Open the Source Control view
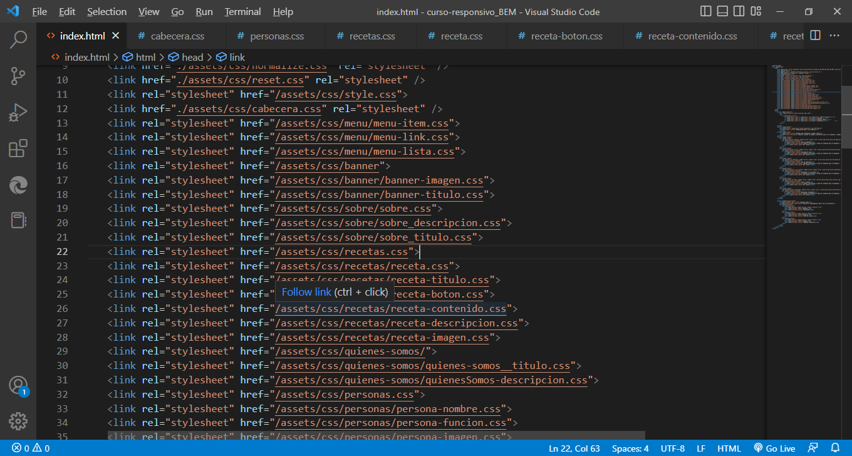The image size is (852, 456). (18, 76)
